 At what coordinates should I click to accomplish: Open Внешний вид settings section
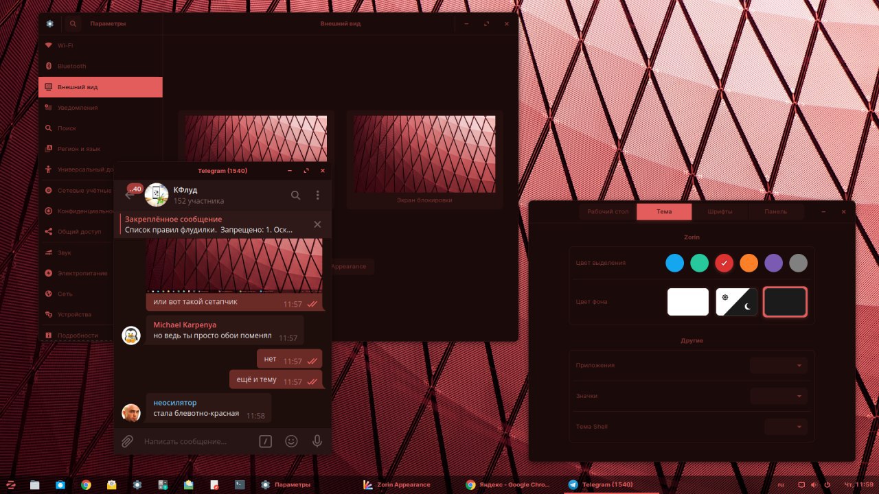click(x=100, y=87)
